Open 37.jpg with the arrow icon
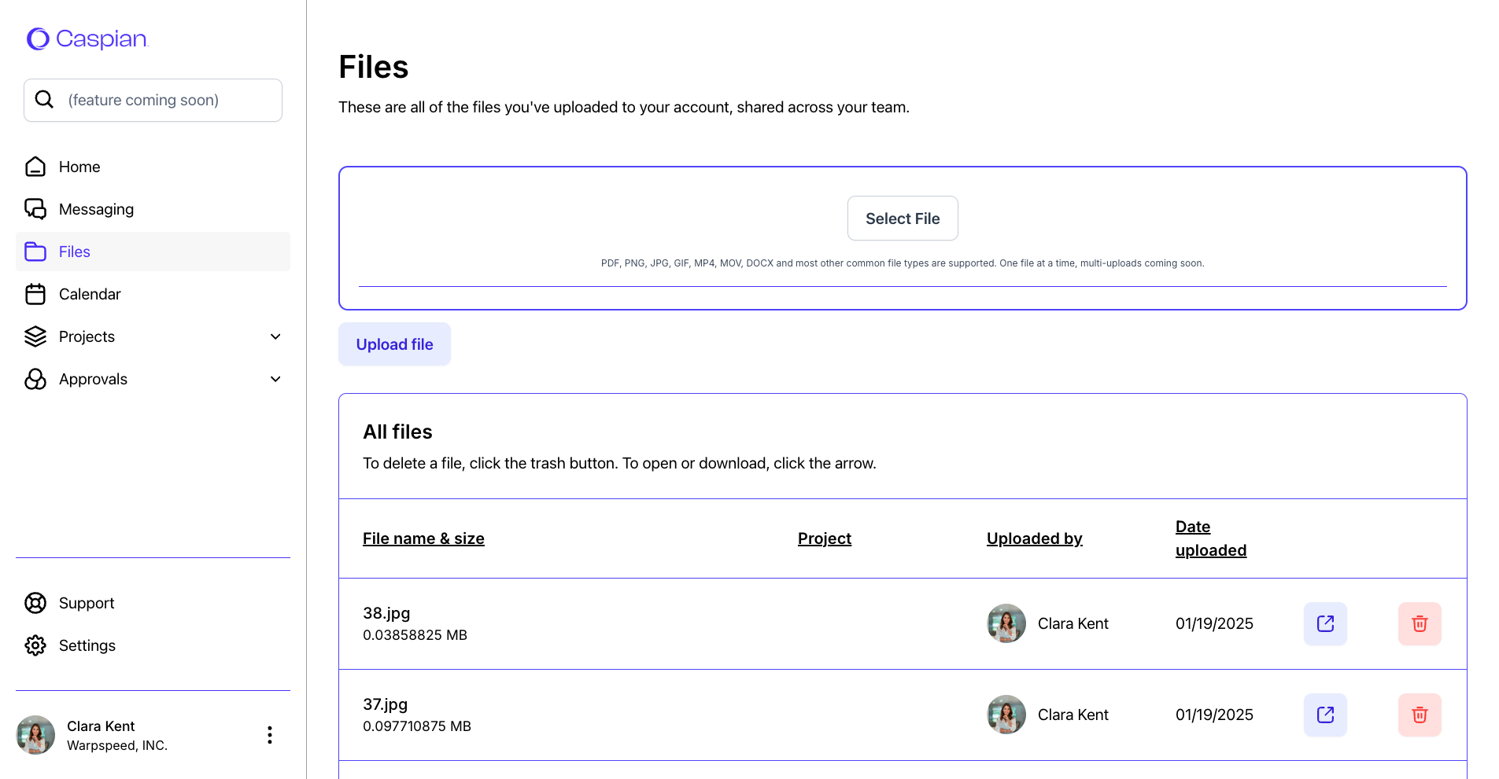 pos(1324,715)
